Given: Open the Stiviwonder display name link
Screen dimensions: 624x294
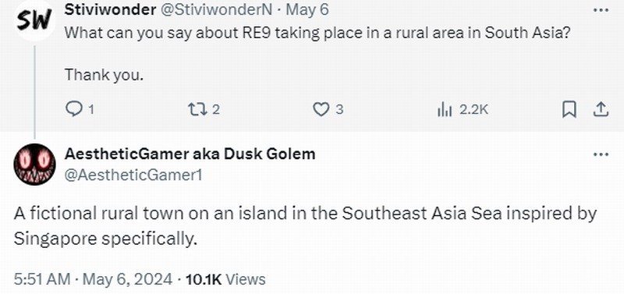Looking at the screenshot, I should point(110,10).
